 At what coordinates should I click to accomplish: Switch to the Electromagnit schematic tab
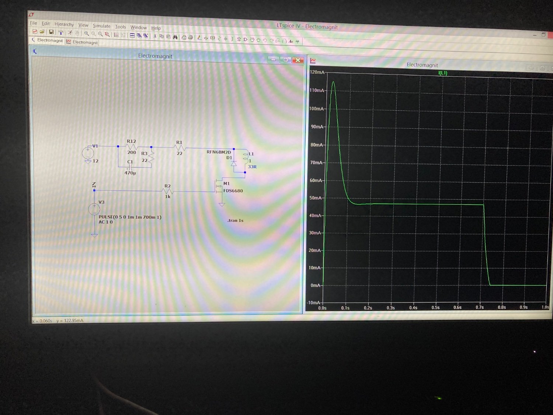[47, 40]
